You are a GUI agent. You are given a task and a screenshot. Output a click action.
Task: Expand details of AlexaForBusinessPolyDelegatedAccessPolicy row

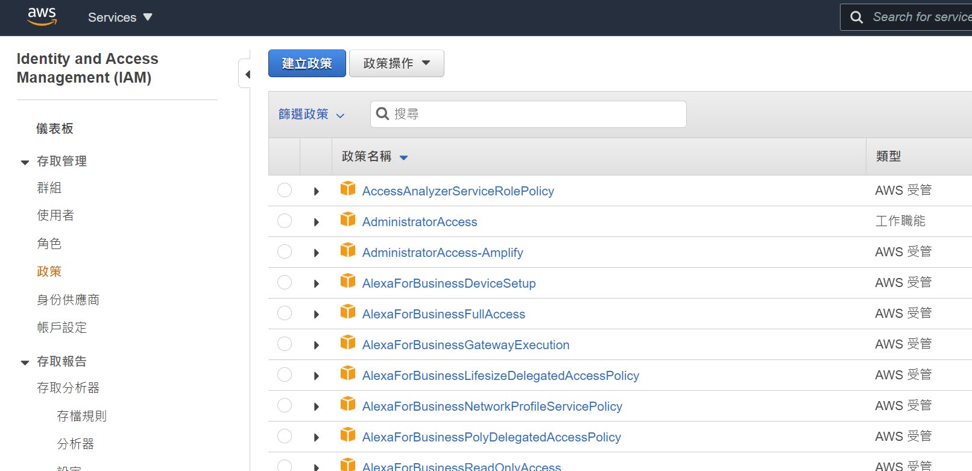tap(317, 437)
